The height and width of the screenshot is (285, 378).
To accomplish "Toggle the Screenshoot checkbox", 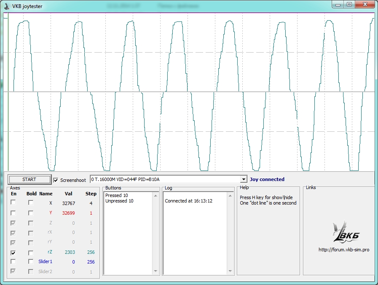I will click(x=56, y=180).
